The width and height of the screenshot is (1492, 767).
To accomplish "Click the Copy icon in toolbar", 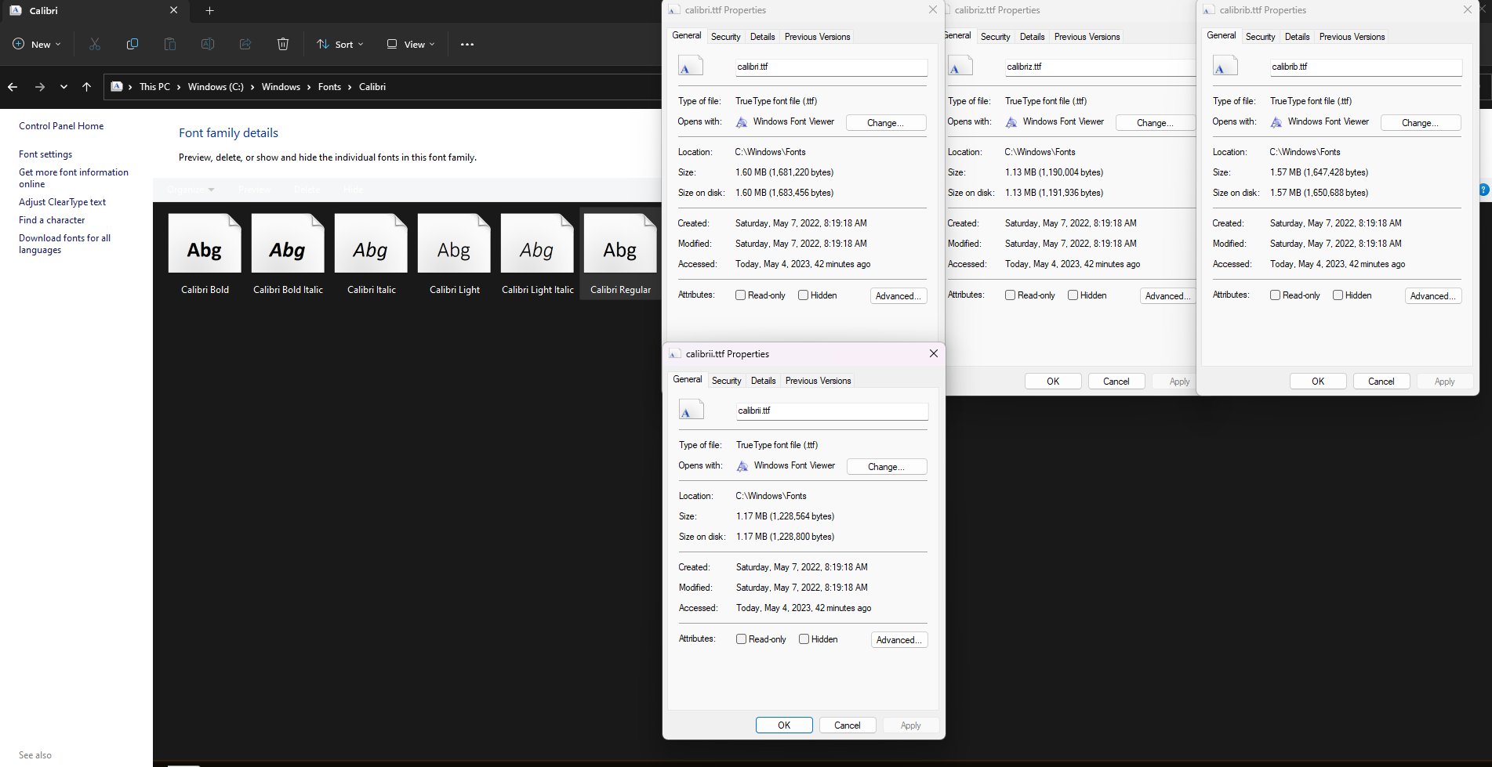I will [x=133, y=45].
